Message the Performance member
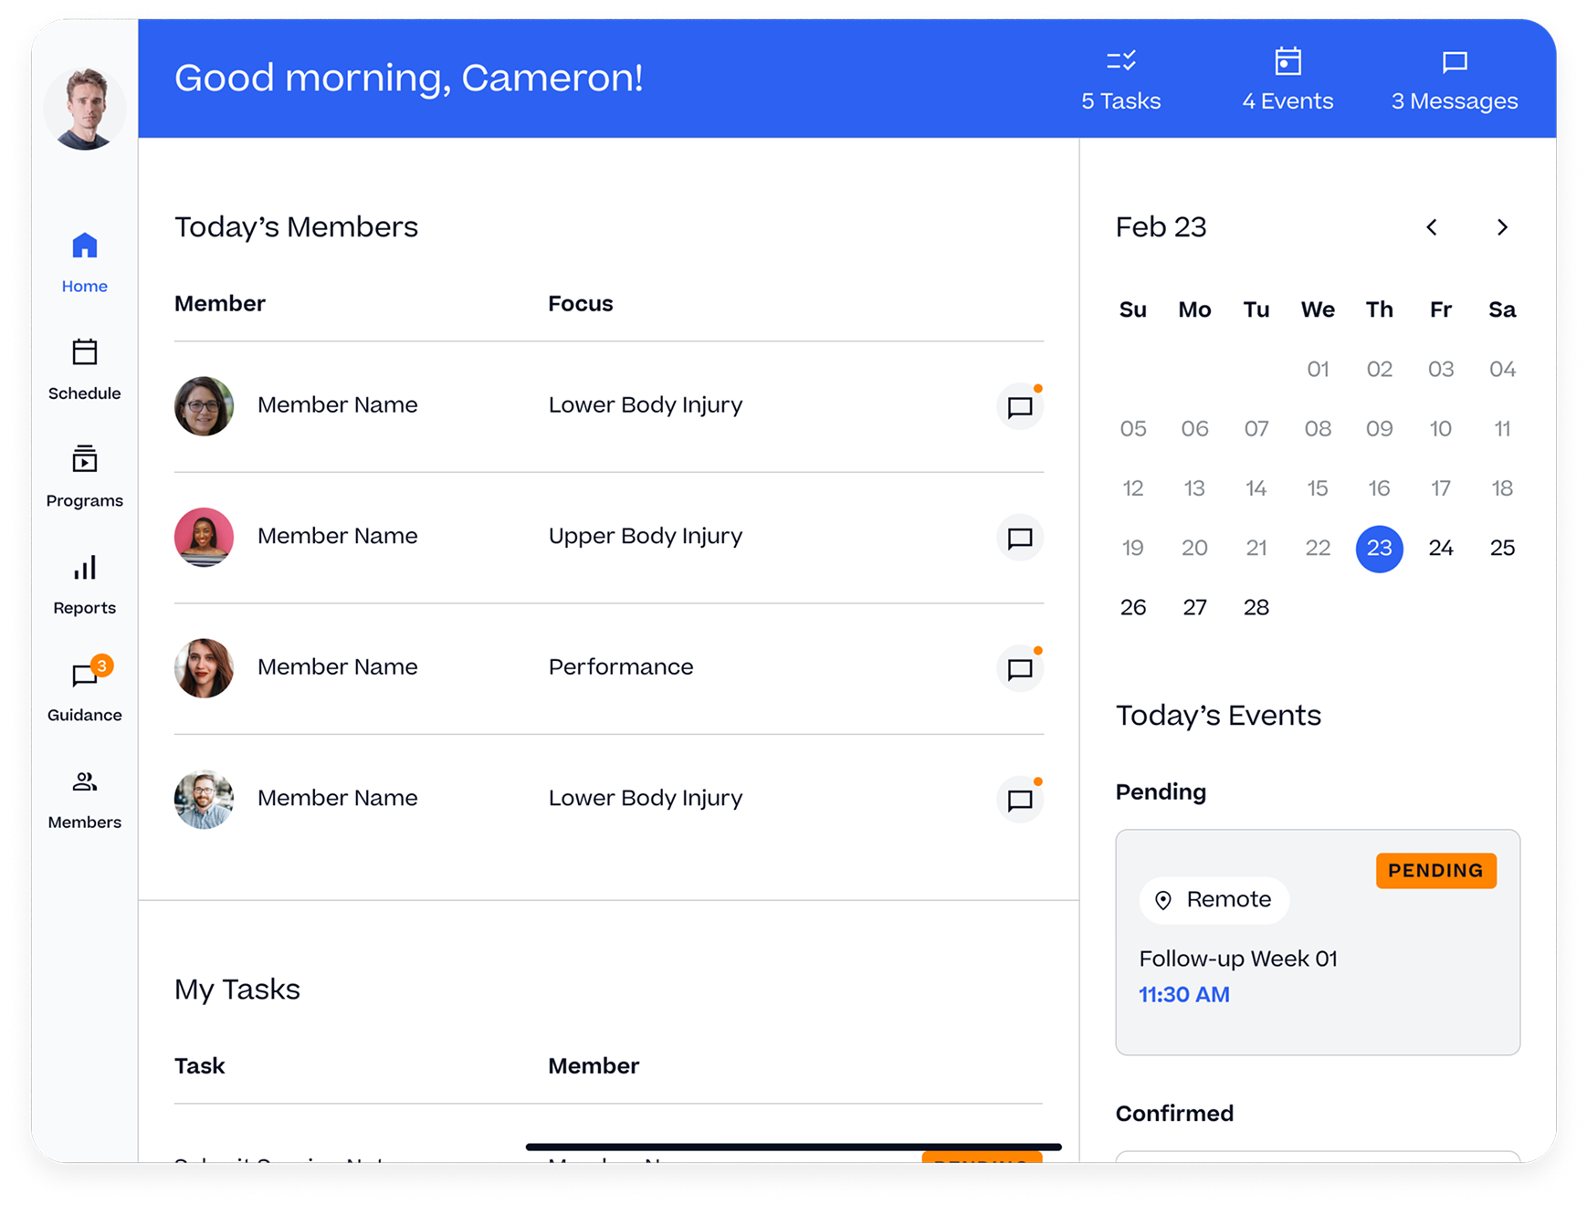1587x1205 pixels. 1020,669
